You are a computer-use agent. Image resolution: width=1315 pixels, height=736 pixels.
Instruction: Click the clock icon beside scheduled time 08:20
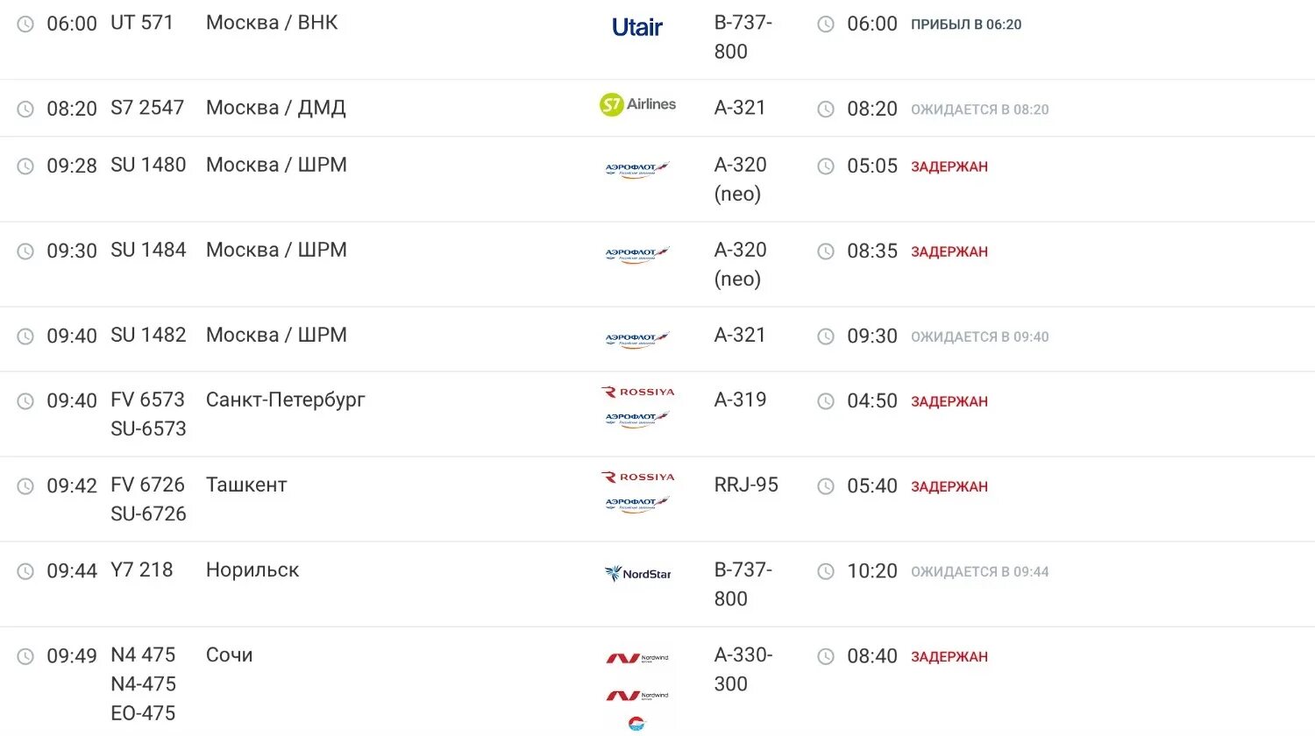pyautogui.click(x=26, y=109)
